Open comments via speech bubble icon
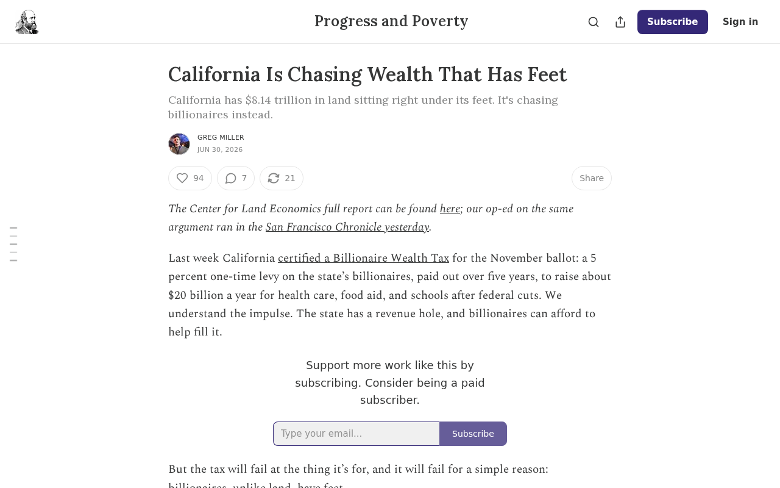The height and width of the screenshot is (488, 780). coord(236,178)
